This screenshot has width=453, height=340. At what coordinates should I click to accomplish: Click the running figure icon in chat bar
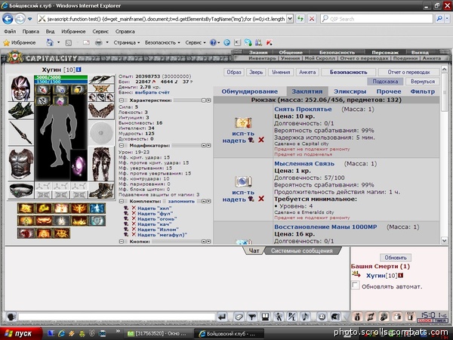(x=279, y=317)
